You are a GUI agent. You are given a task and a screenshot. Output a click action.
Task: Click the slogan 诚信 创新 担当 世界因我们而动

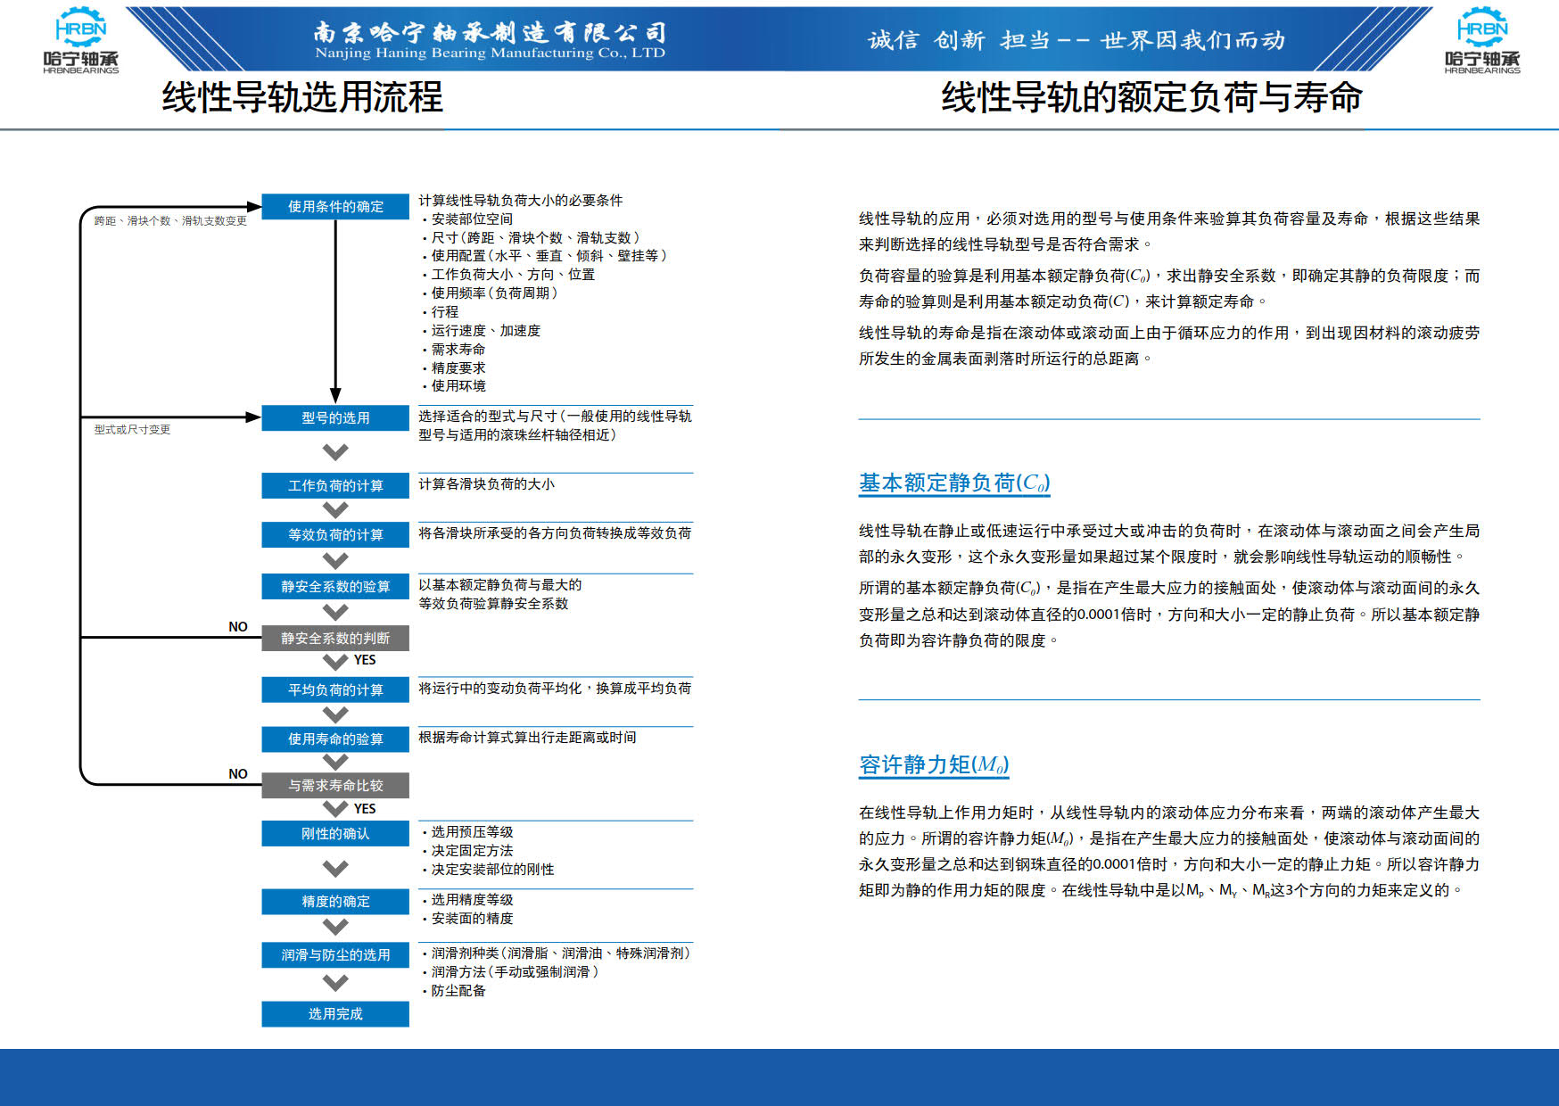[x=1076, y=40]
